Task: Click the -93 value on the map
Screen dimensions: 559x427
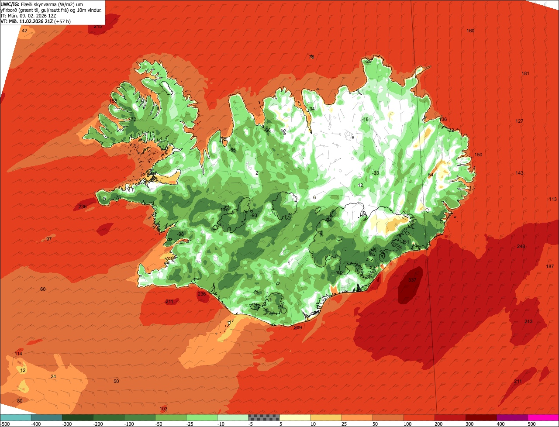Action: (254, 215)
